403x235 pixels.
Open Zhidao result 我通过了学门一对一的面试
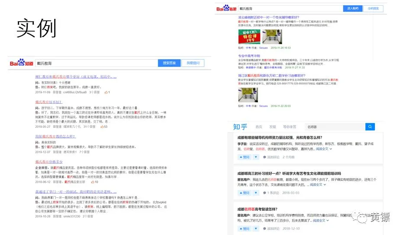(x=76, y=192)
